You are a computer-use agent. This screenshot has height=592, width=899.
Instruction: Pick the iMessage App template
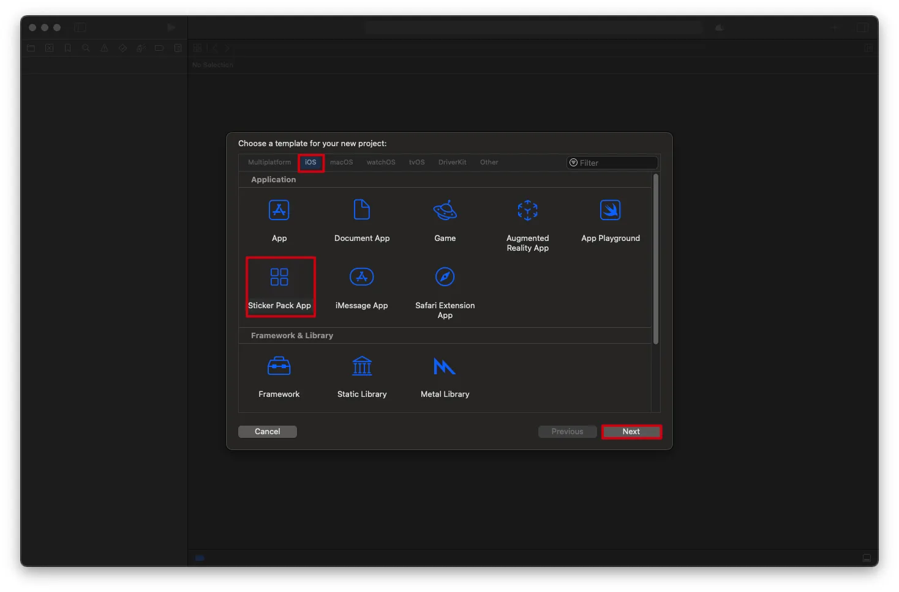click(x=361, y=278)
